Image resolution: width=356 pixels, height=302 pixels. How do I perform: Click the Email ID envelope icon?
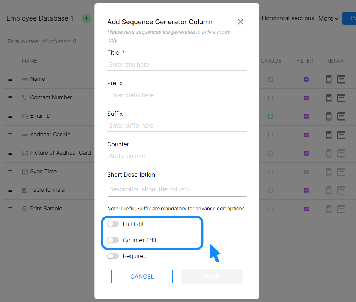click(x=25, y=116)
